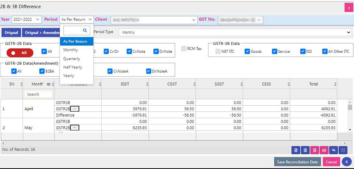This screenshot has height=169, width=354.
Task: Click the round double-chevron back button
Action: pyautogui.click(x=347, y=162)
